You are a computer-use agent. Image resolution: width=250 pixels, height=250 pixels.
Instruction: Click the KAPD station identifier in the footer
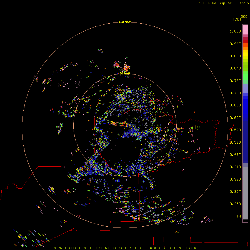click(x=155, y=248)
